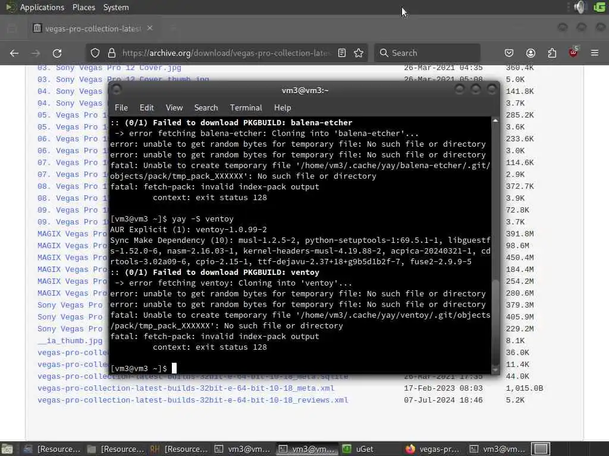609x456 pixels.
Task: Switch to the first [Resource... taskbar window
Action: pyautogui.click(x=52, y=449)
